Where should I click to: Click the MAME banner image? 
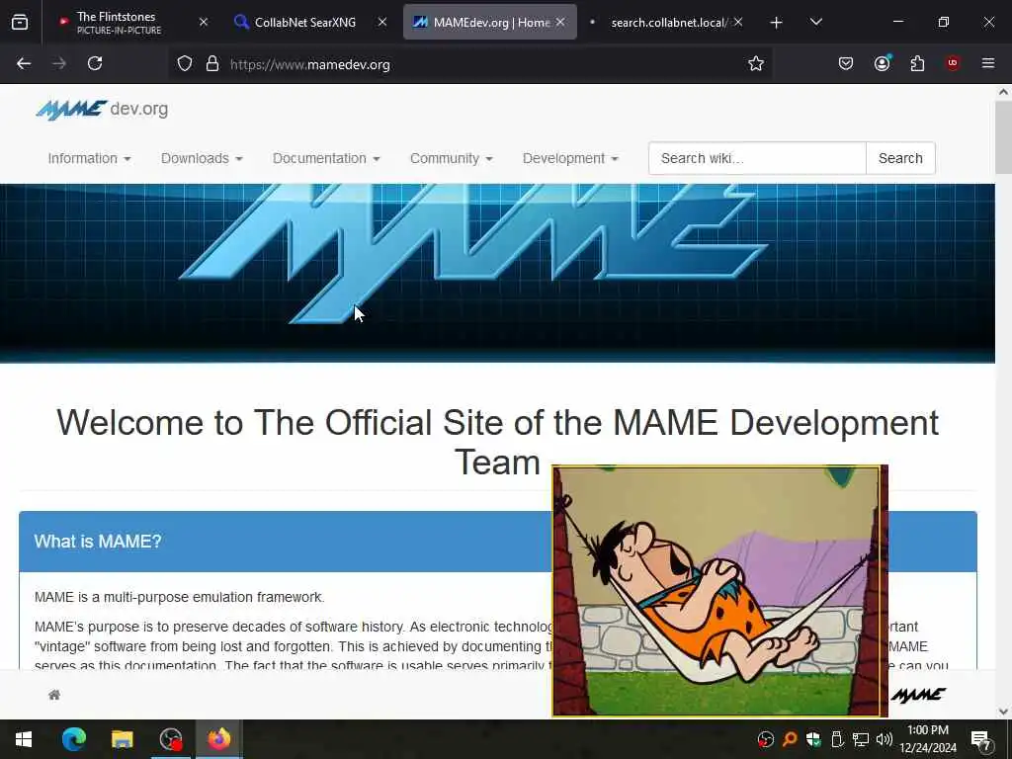(x=497, y=273)
